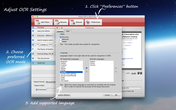Click Cancel in Preferences dialog
Image resolution: width=176 pixels, height=110 pixels.
point(107,95)
